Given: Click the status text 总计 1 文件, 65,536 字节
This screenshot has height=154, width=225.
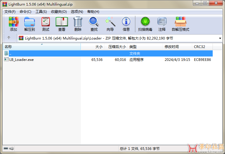Looking at the screenshot, I should coord(140,149).
